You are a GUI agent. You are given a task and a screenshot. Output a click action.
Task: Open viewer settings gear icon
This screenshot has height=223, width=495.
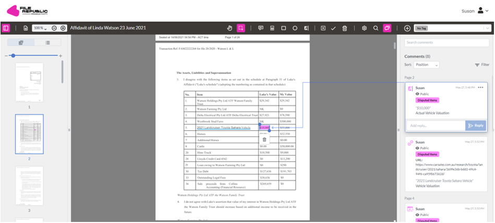point(364,28)
